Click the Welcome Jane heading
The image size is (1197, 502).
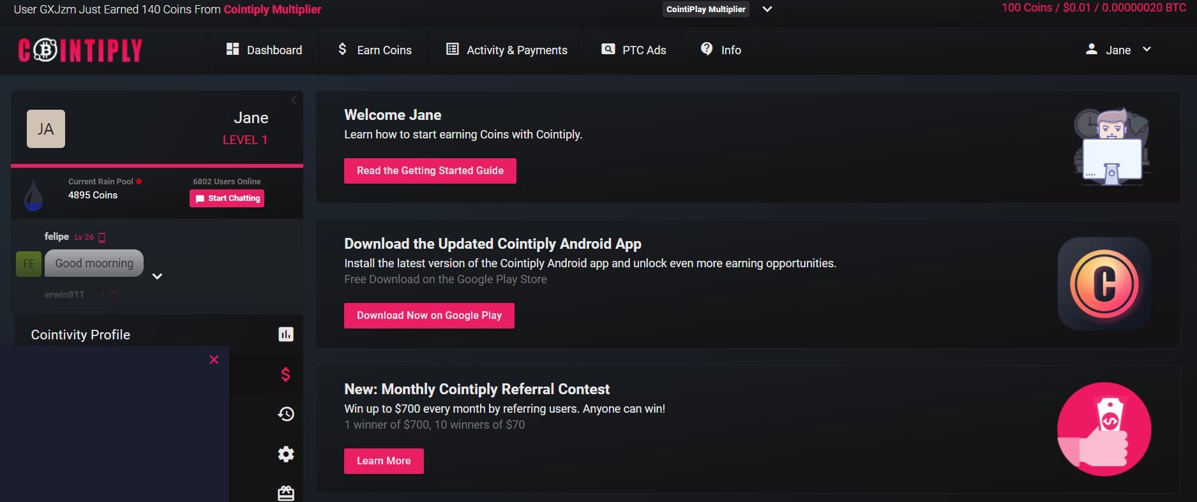click(393, 115)
